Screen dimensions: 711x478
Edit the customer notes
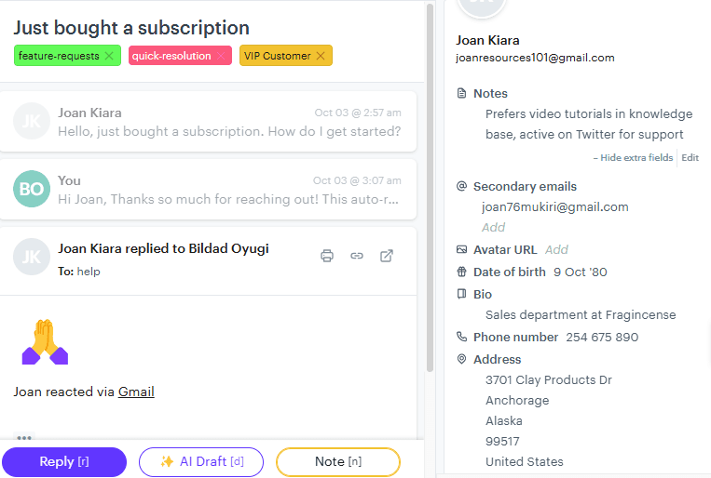tap(690, 158)
